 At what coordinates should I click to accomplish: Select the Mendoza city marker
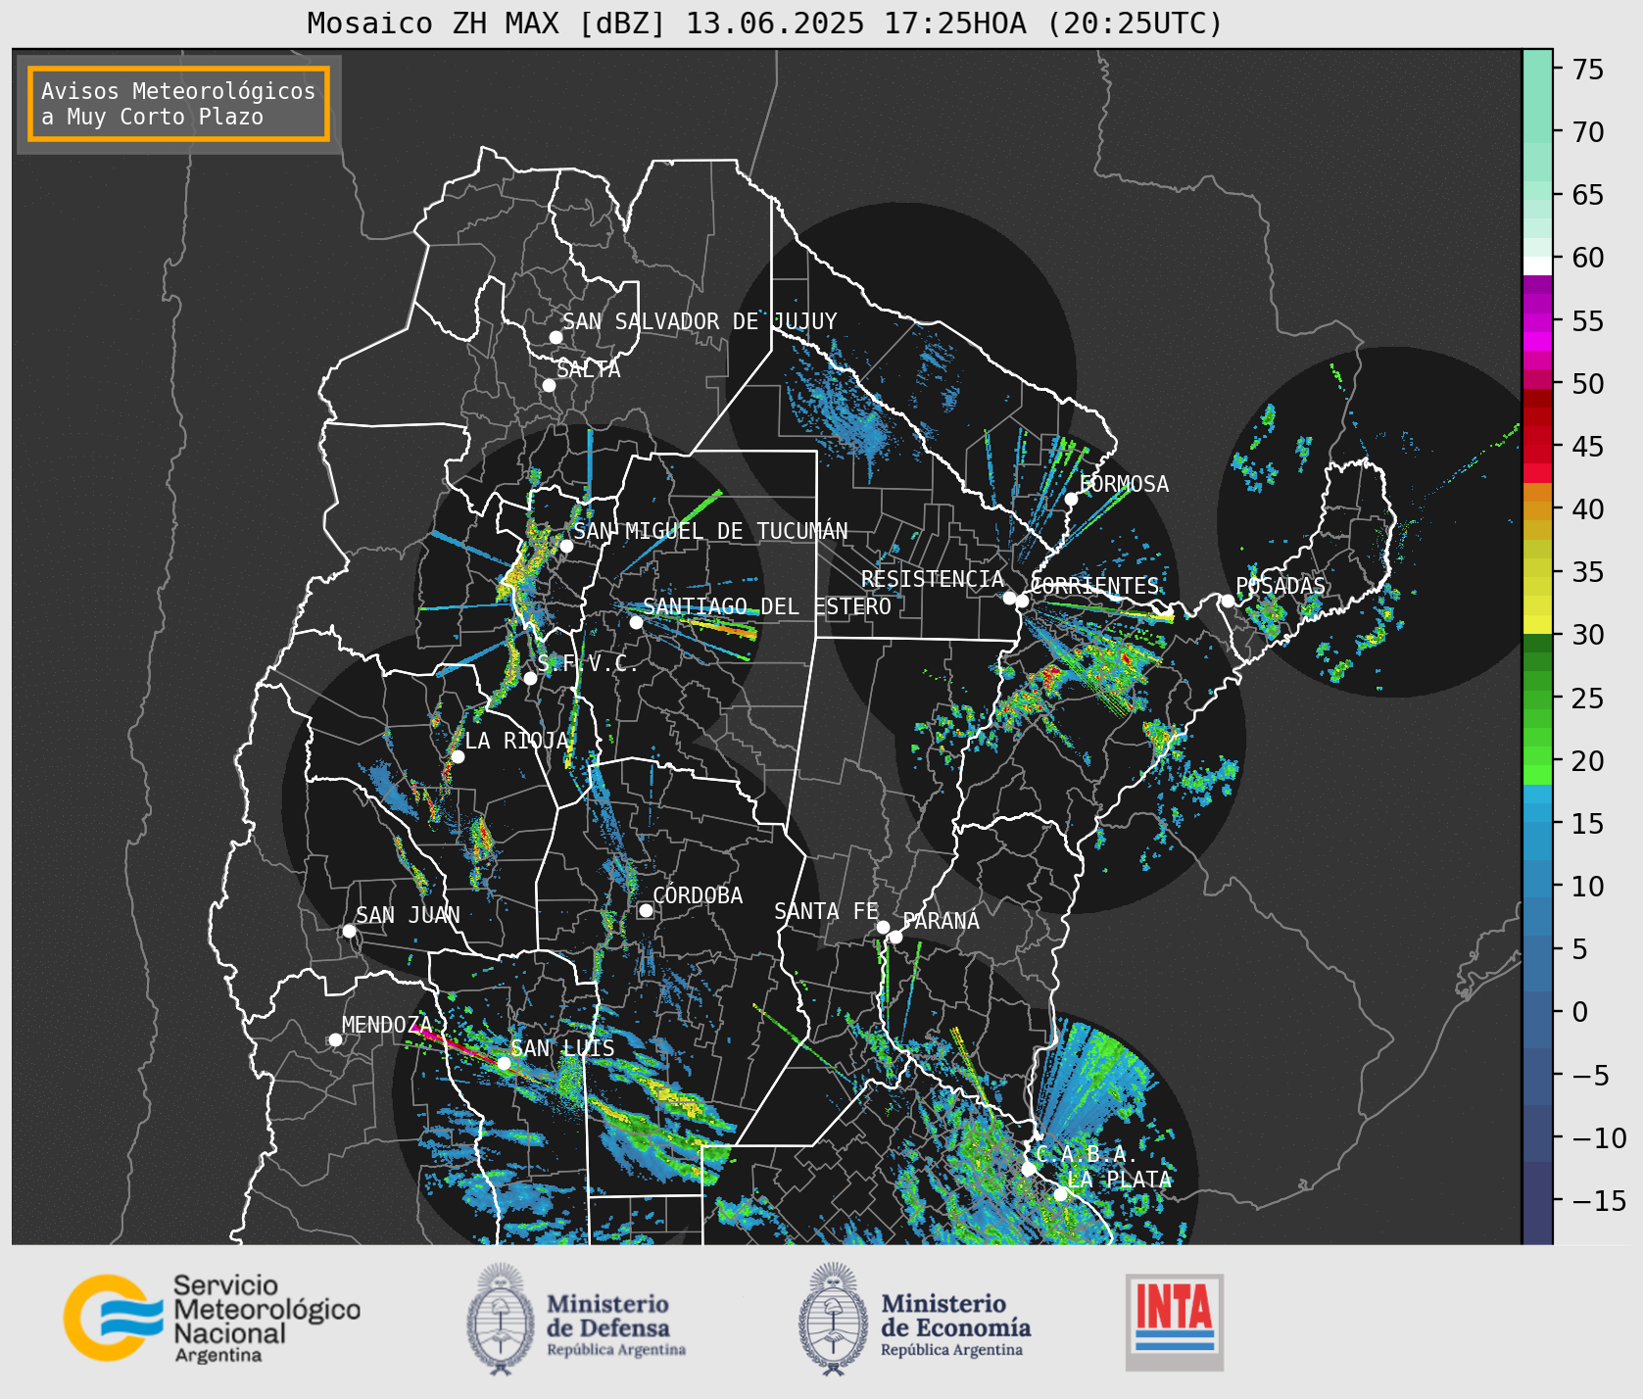click(335, 1039)
